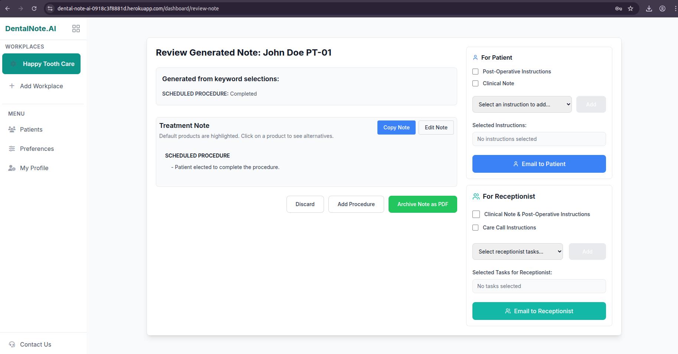Enable Care Call Instructions for receptionist
The height and width of the screenshot is (354, 678).
click(475, 227)
